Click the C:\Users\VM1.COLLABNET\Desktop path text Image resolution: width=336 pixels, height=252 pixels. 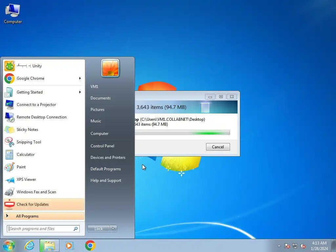(173, 119)
